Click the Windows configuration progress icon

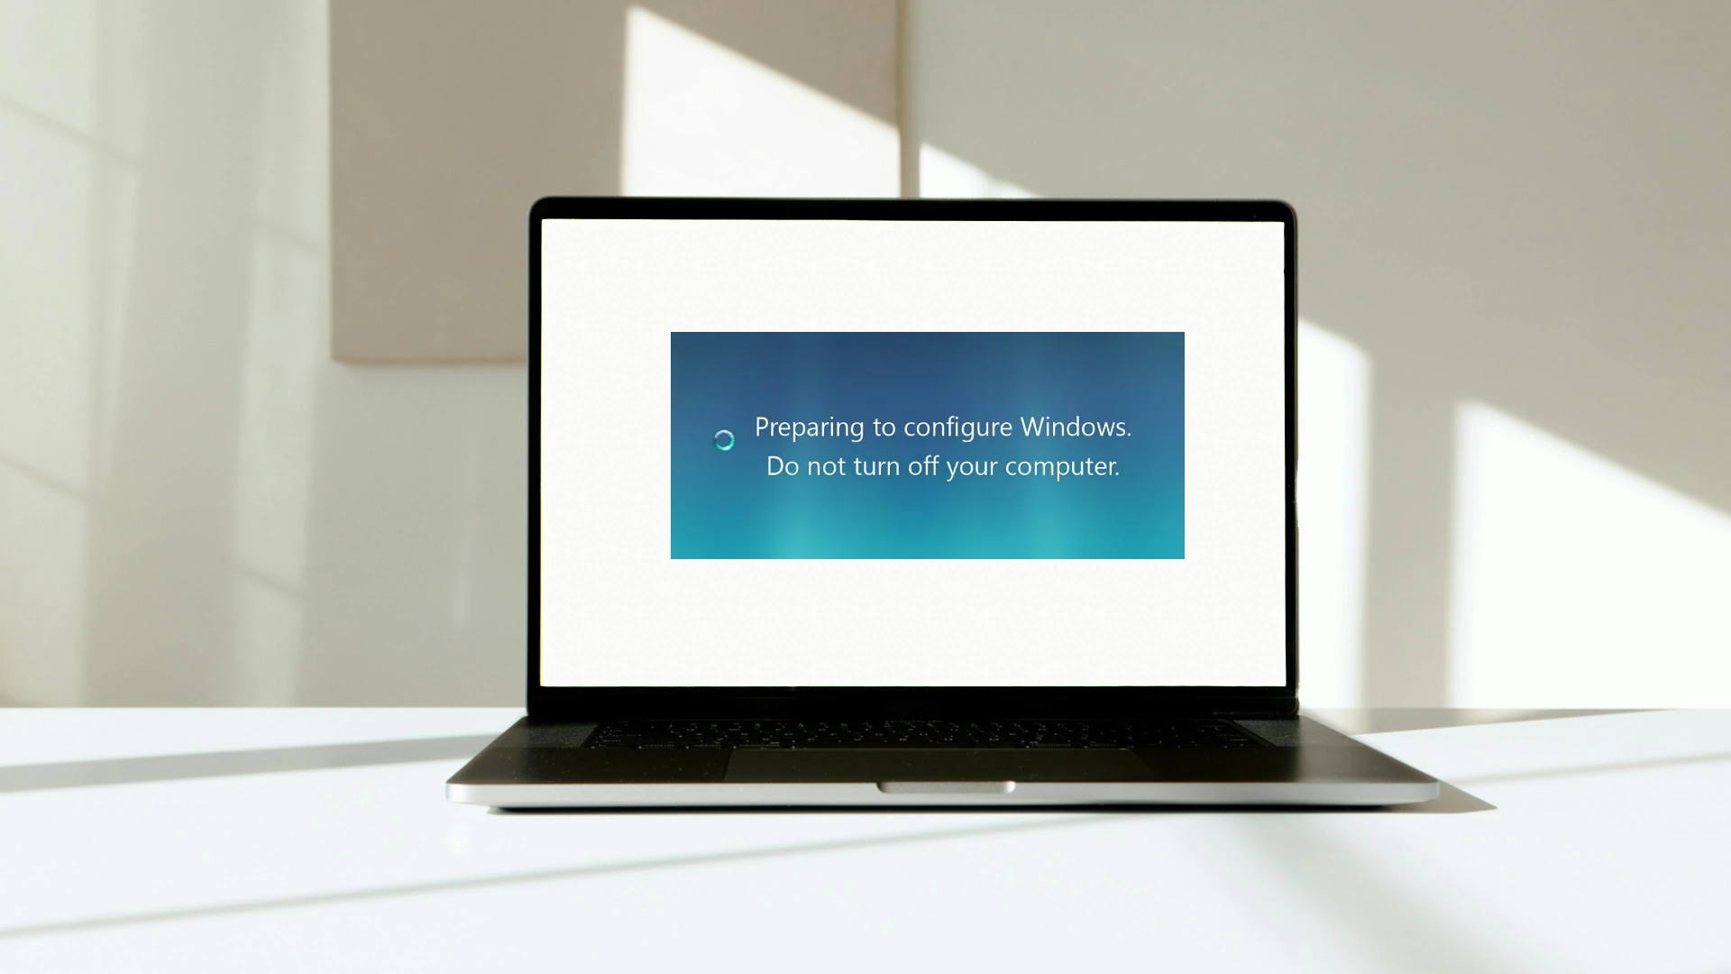(725, 439)
